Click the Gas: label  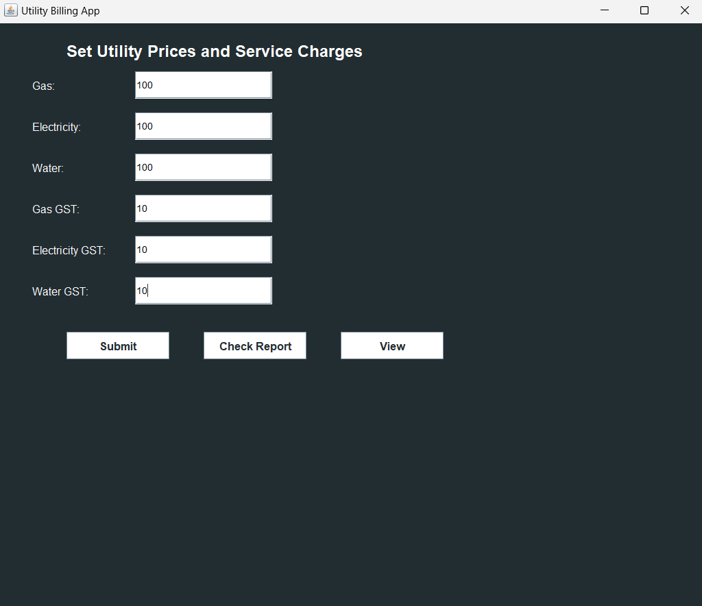[x=43, y=86]
